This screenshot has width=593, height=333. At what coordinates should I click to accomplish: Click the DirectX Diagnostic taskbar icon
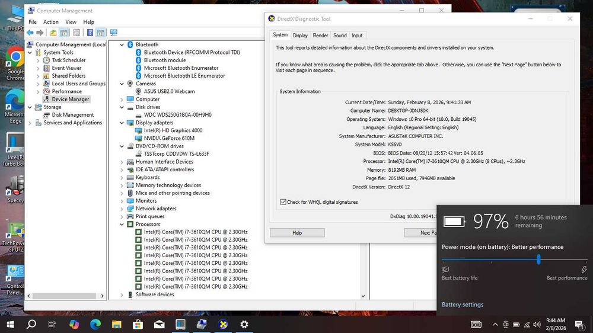223,324
